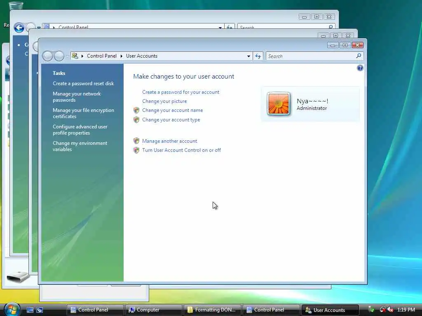Open the Windows Start orb
Screen dimensions: 422x316
[11, 309]
